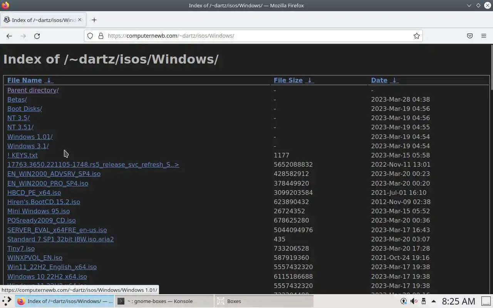Sort by File Name header link
Viewport: 493px width, 308px height.
click(x=25, y=80)
